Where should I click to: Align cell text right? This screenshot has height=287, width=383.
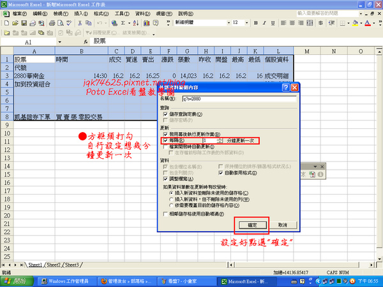click(301, 23)
